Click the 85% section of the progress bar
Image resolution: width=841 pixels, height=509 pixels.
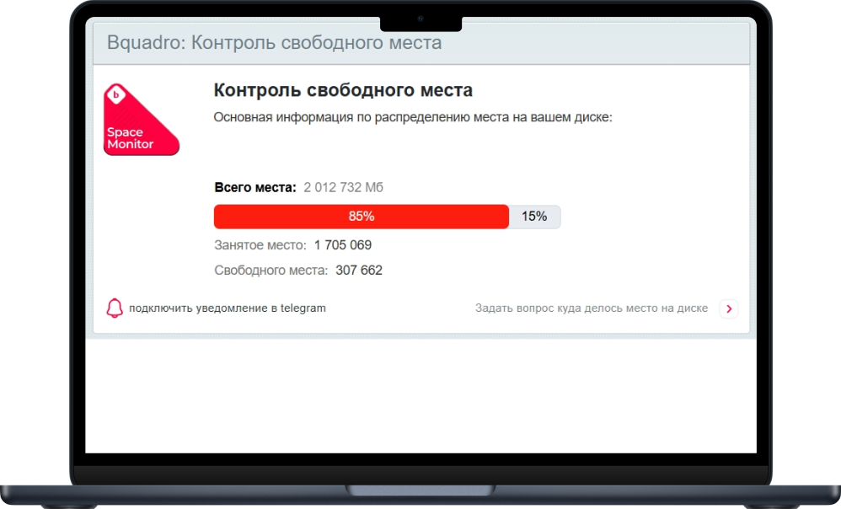362,217
